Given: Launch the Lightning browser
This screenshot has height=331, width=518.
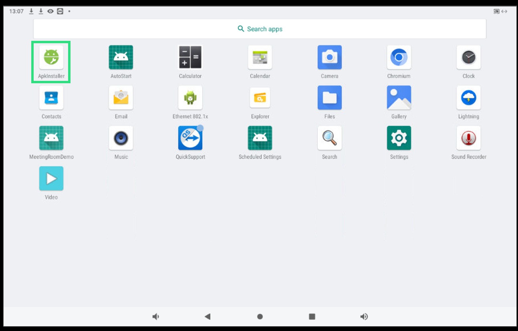Looking at the screenshot, I should [469, 98].
